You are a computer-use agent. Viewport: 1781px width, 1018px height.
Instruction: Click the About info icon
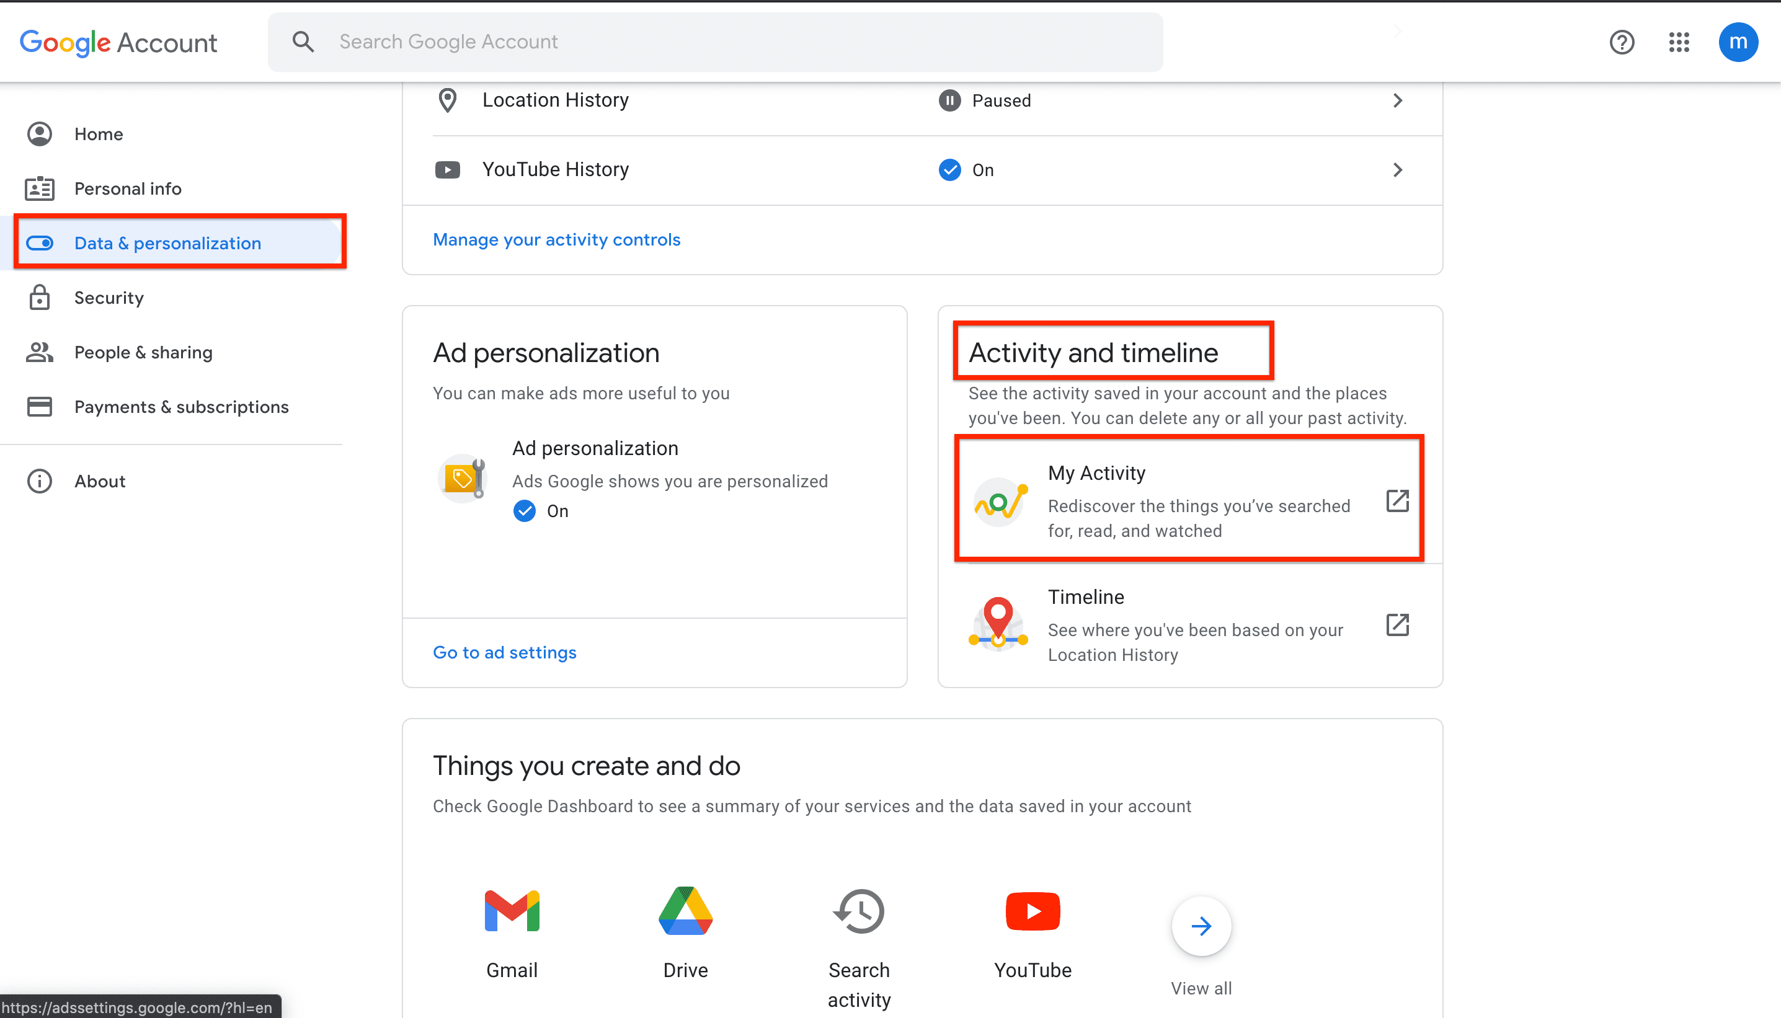39,480
